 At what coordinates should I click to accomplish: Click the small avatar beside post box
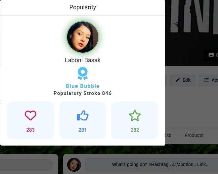(74, 164)
